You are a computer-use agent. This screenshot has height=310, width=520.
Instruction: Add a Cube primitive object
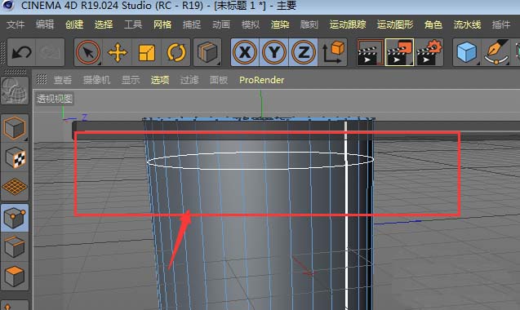point(467,52)
